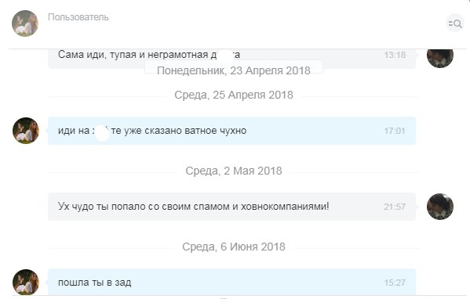Click the 13:18 timestamp

point(395,55)
